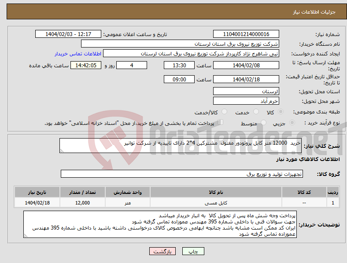
Task: Click the delivery province field لرستان
Action: pos(246,91)
